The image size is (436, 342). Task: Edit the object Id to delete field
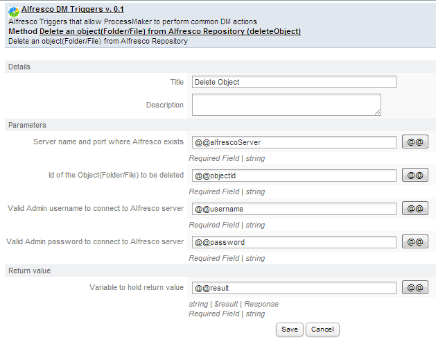click(293, 176)
